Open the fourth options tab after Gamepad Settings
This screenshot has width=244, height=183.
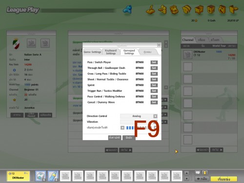pos(148,52)
